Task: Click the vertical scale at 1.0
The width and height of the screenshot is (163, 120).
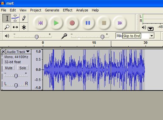Action: [38, 52]
